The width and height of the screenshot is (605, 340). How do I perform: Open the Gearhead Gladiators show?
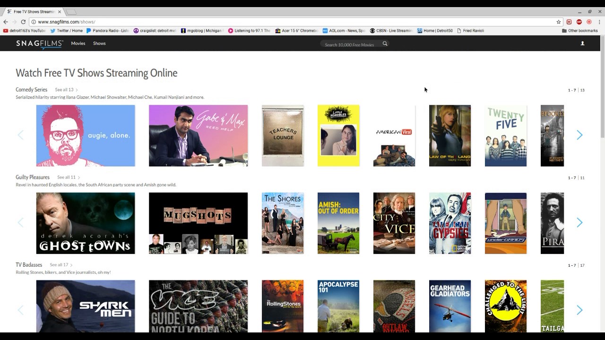coord(450,306)
